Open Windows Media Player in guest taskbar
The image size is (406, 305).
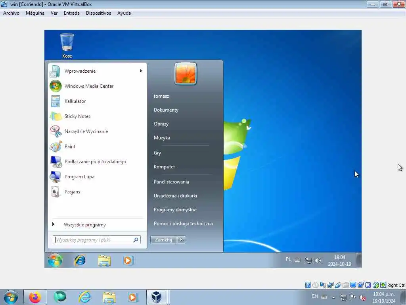[x=128, y=261]
